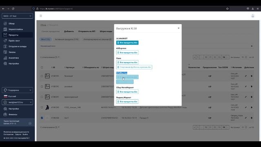Image resolution: width=261 pixels, height=147 pixels.
Task: Edit the розовый product row
Action: tap(246, 87)
